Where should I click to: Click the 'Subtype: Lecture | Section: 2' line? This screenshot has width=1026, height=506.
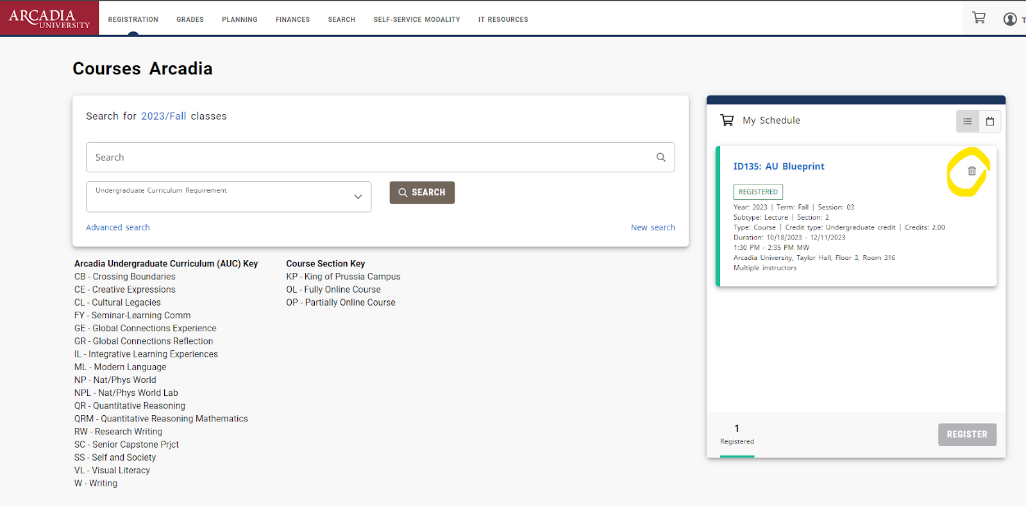781,218
